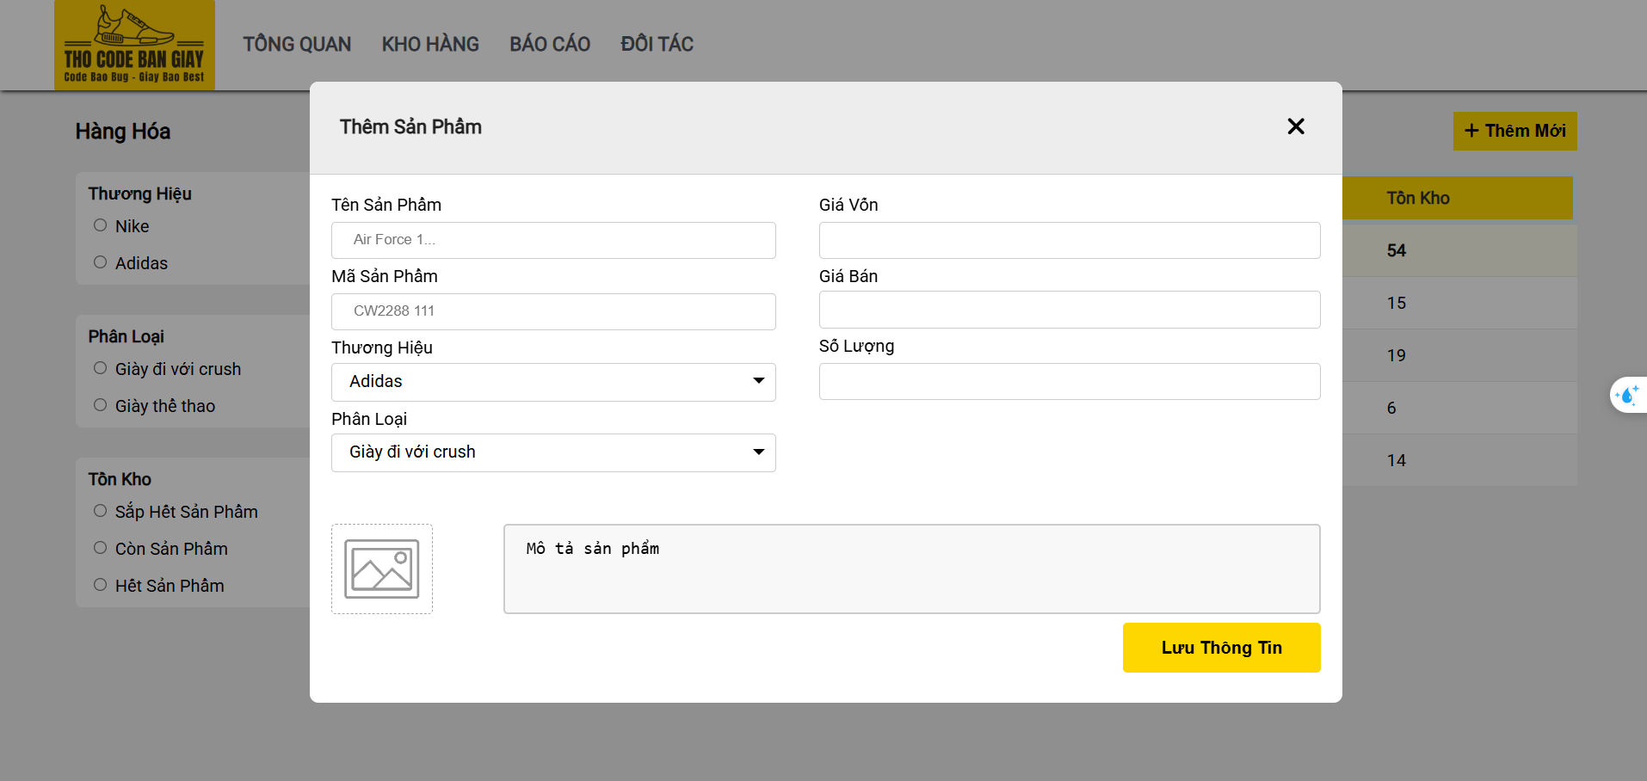Open the Thương Hiệu dropdown showing Adidas

tap(552, 381)
